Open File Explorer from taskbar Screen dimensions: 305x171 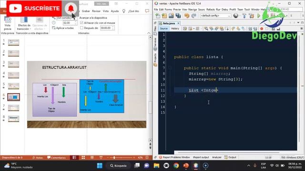point(156,166)
